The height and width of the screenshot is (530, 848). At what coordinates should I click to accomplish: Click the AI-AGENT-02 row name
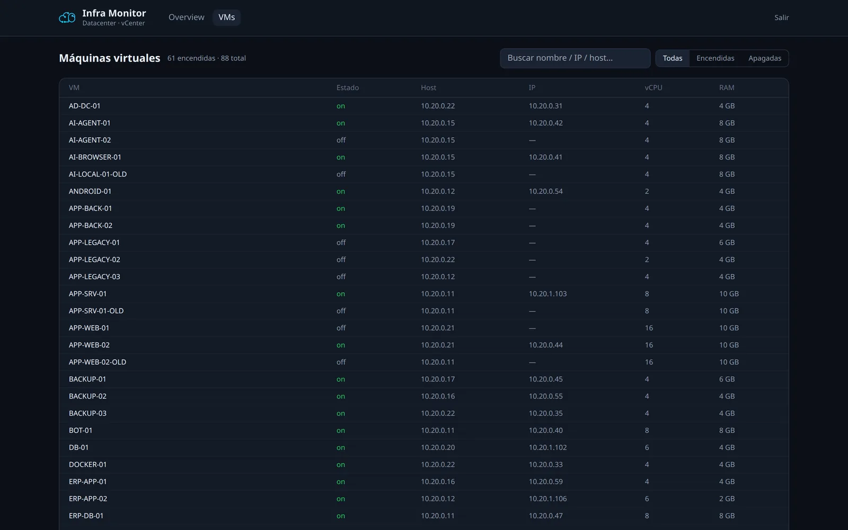pyautogui.click(x=90, y=140)
